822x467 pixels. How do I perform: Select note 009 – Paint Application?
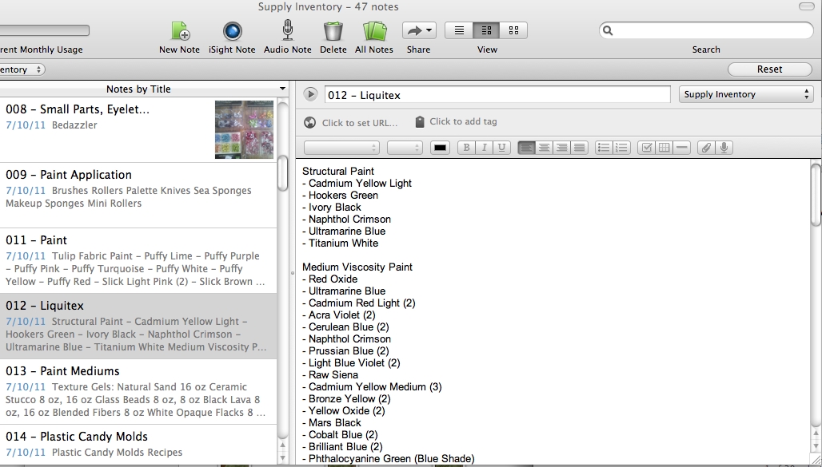pyautogui.click(x=138, y=196)
